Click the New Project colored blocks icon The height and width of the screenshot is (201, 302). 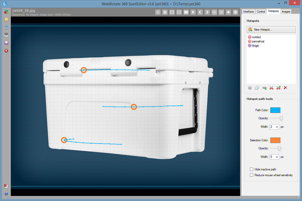(x=6, y=12)
